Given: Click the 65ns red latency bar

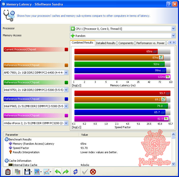Looking at the screenshot, I should click(116, 51).
